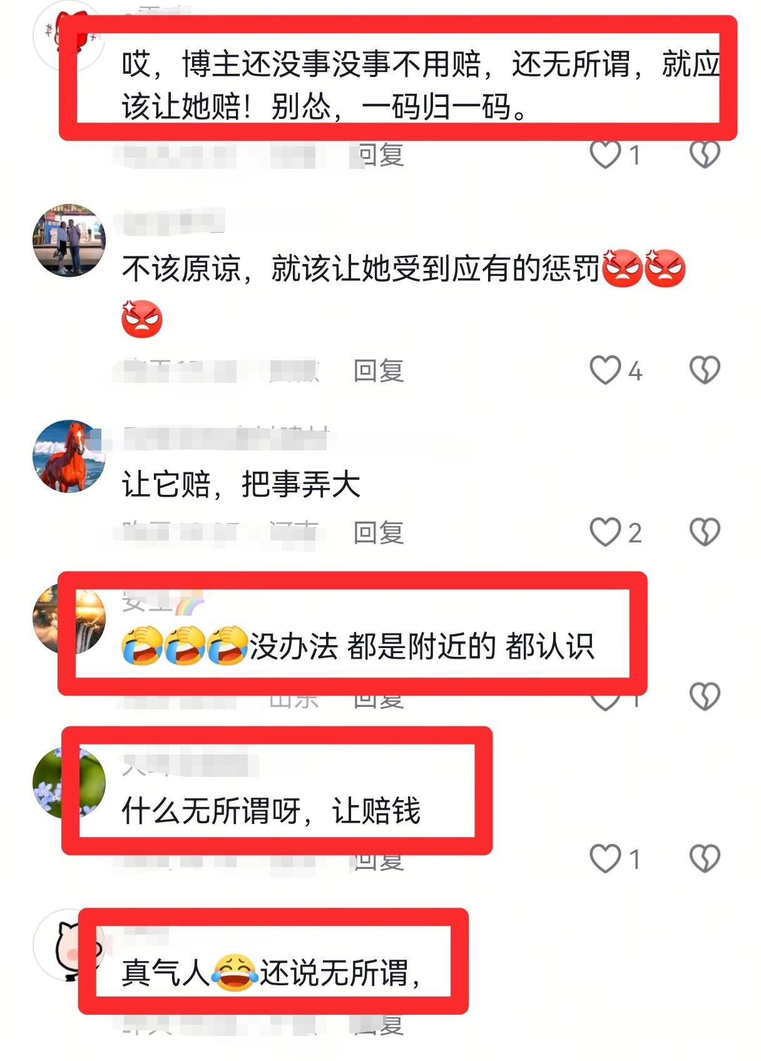Tap broken-heart icon on first comment
761x1061 pixels.
[x=705, y=154]
